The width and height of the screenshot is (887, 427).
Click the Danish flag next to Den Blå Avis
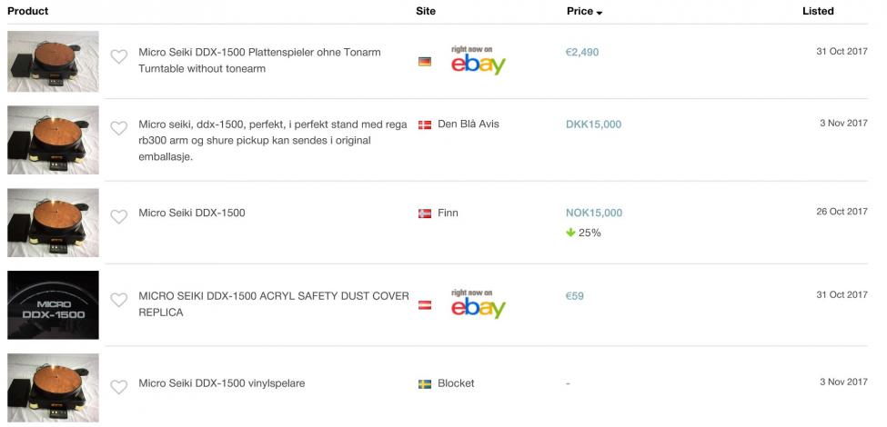(425, 124)
